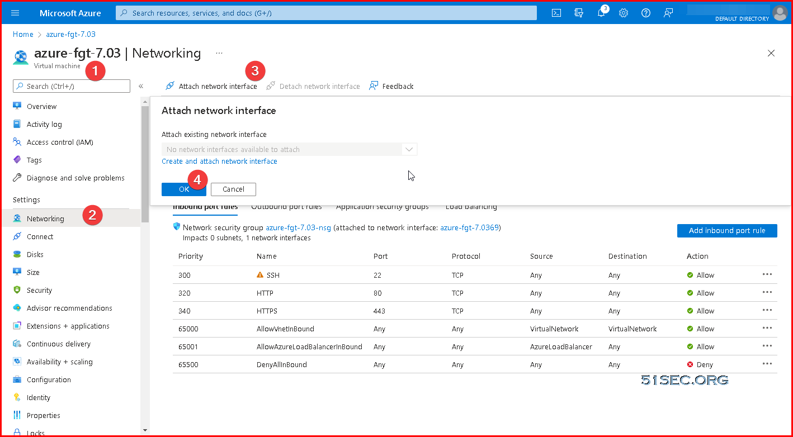Click the Security shield icon

(x=17, y=290)
